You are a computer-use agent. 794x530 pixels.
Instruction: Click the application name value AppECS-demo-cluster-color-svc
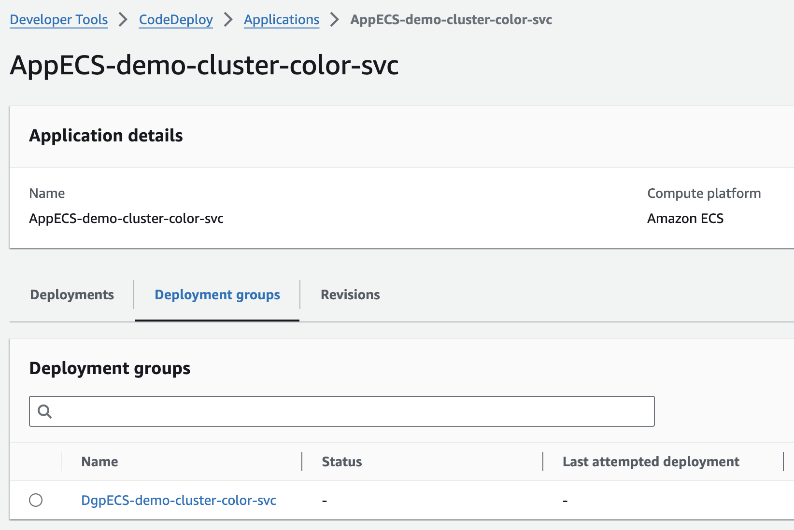point(126,219)
